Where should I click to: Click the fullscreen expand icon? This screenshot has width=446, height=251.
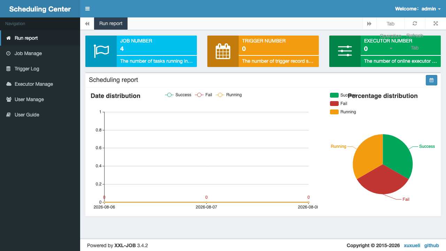(436, 23)
